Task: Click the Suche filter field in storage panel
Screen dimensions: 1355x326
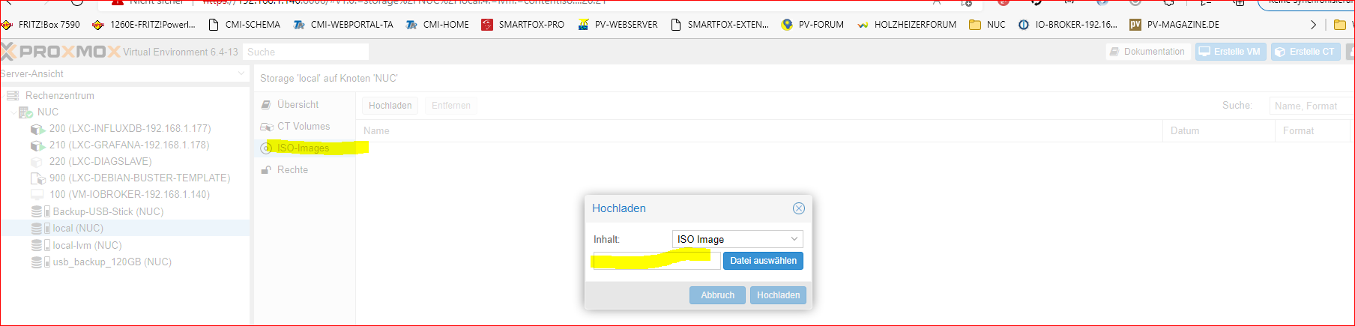Action: point(1312,106)
